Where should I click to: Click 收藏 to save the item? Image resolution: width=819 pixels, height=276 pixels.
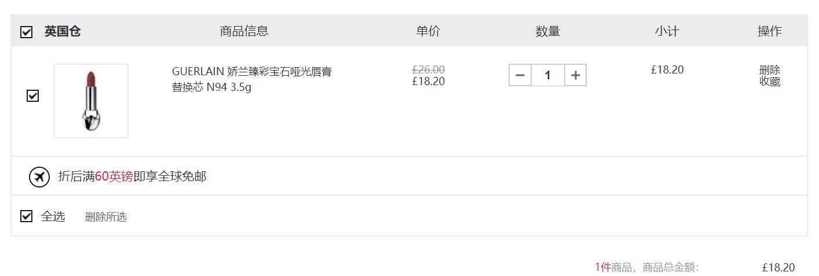(x=770, y=82)
